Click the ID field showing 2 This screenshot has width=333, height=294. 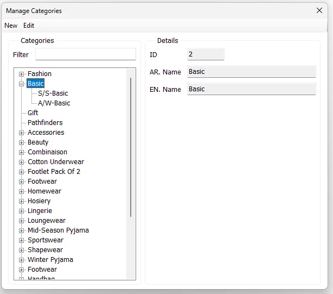tap(206, 54)
